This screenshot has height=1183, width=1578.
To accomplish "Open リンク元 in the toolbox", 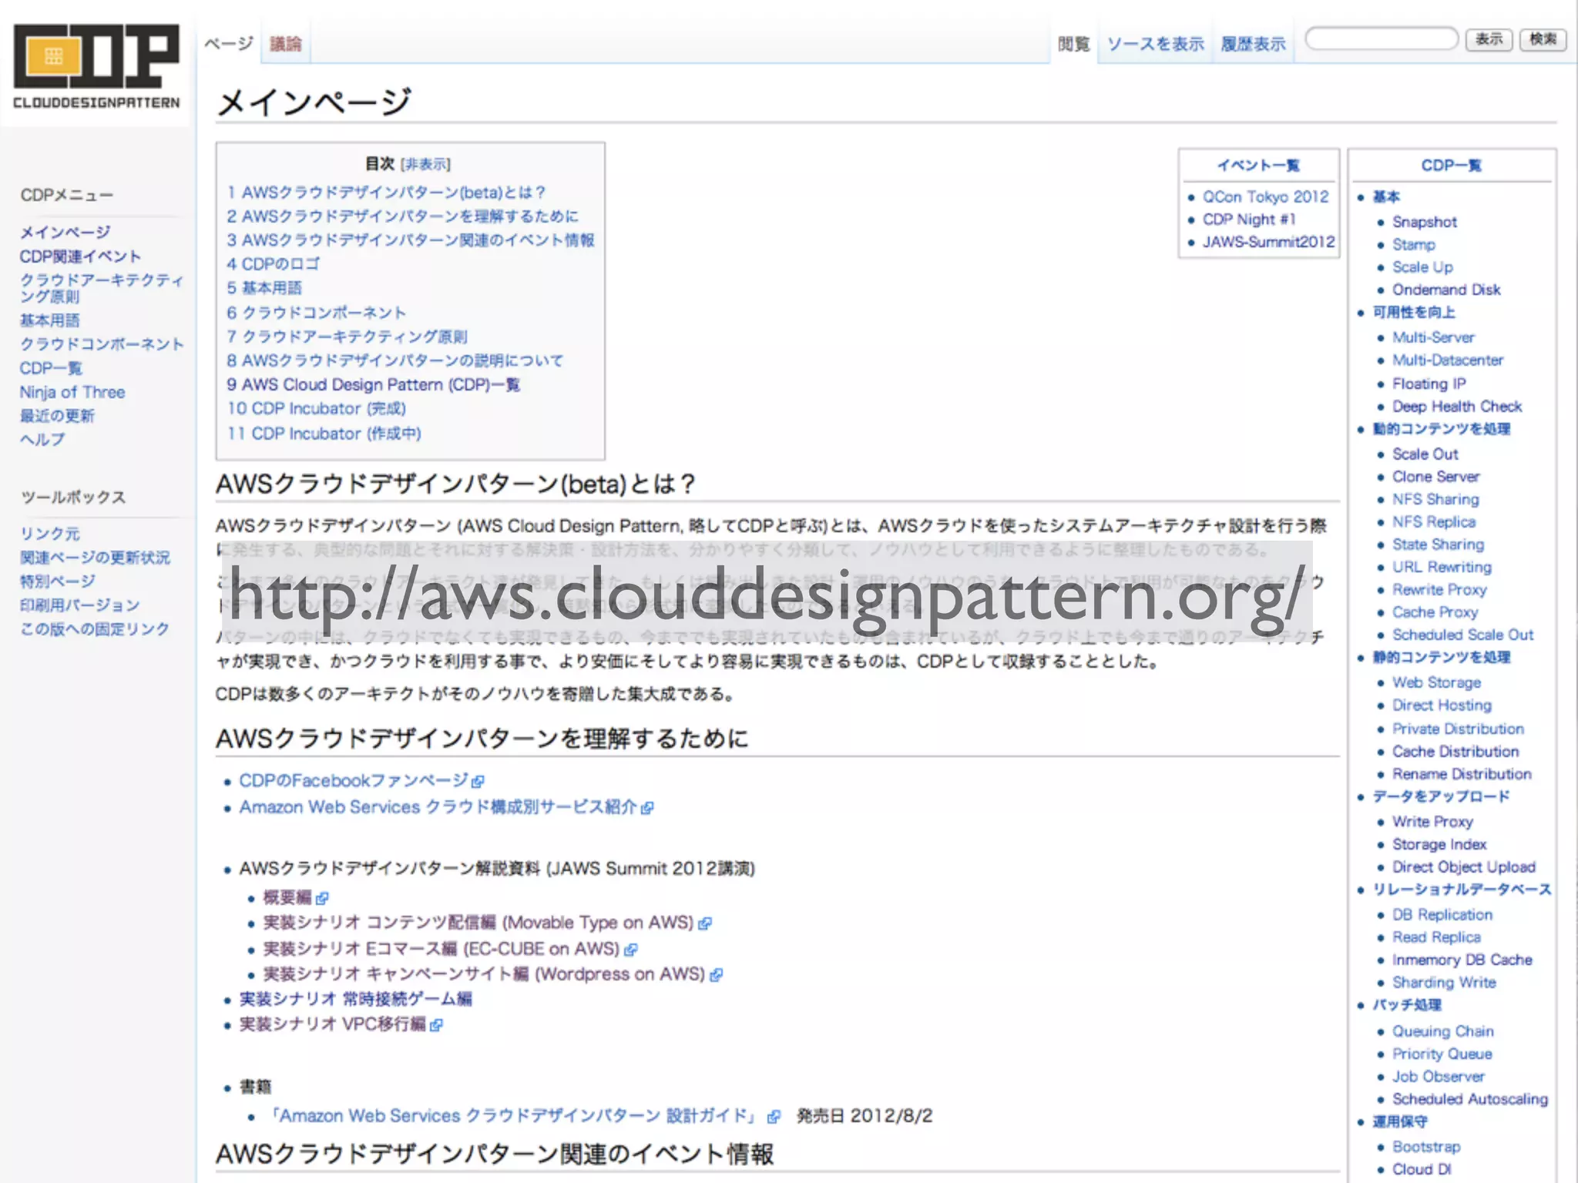I will [50, 533].
